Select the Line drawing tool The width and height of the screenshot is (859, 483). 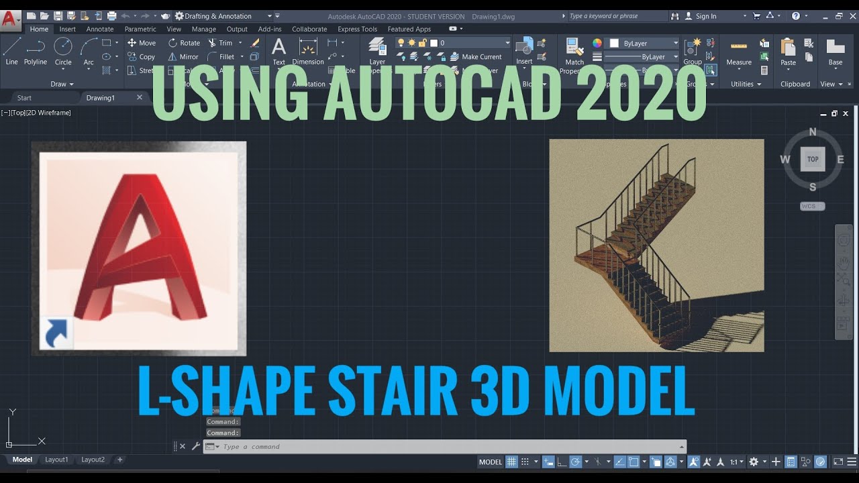pos(11,51)
